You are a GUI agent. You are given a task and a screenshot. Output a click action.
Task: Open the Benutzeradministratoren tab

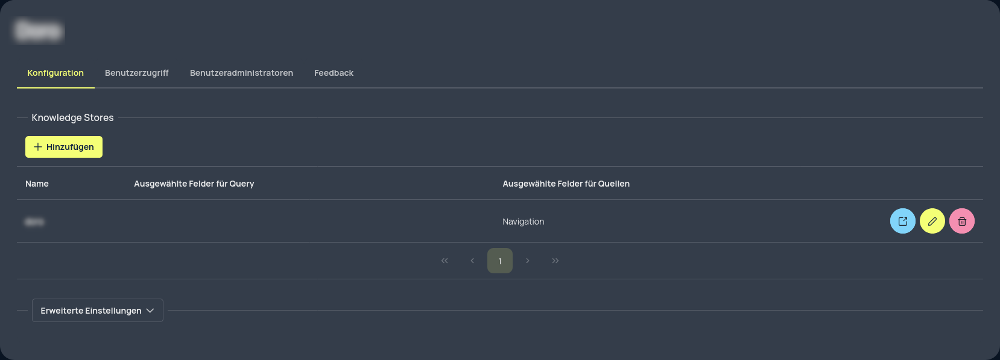pos(241,73)
